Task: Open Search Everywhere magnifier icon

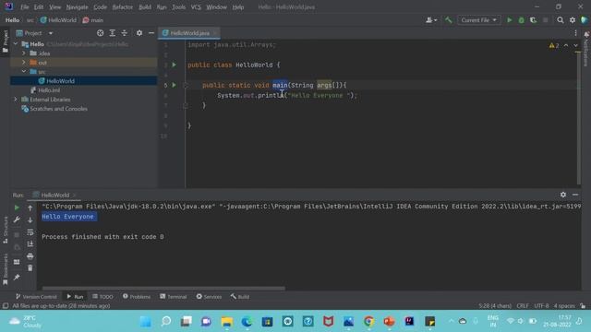Action: pyautogui.click(x=561, y=20)
